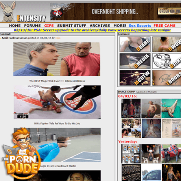Click the MMA Fighter Tells Ref caption
Viewport: 181px width, 181px height.
click(57, 124)
